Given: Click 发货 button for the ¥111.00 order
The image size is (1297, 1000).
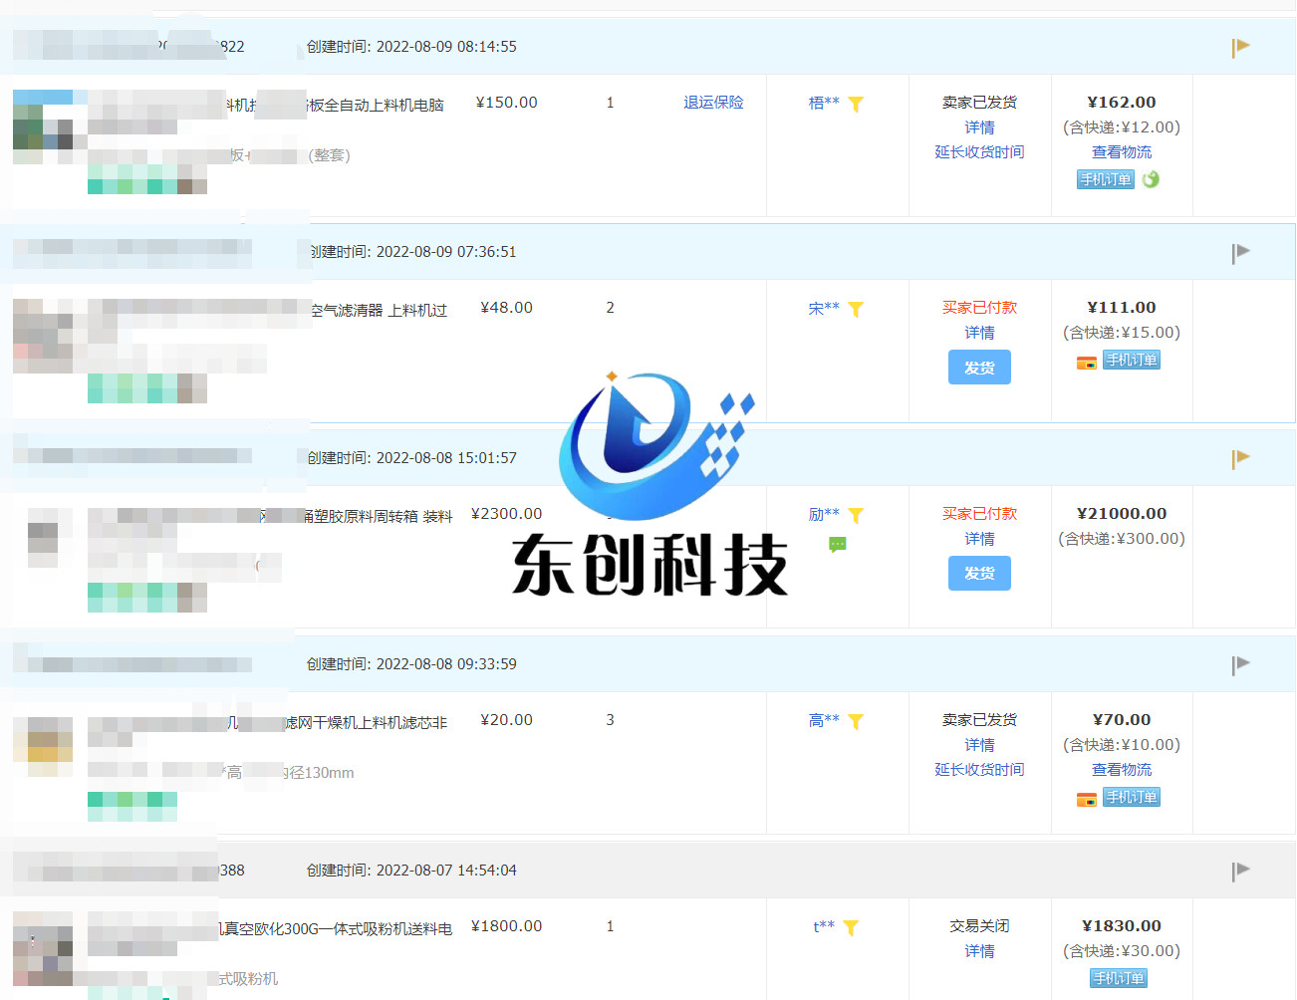Looking at the screenshot, I should tap(979, 368).
